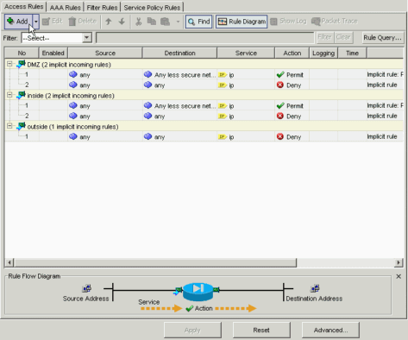
Task: Click the Show Log button
Action: 289,22
